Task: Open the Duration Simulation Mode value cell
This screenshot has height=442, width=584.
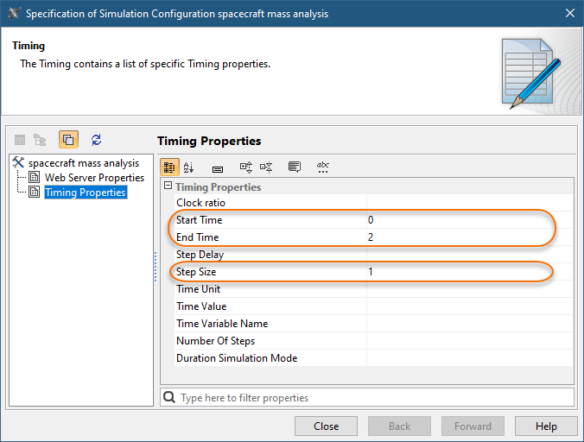Action: click(468, 358)
